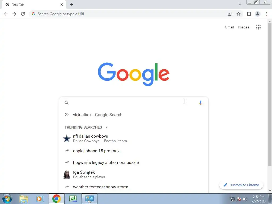Start voice search with the microphone
The image size is (272, 204).
[201, 103]
